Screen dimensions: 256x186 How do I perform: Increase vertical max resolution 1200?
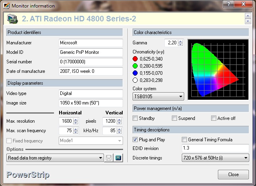click(119, 120)
